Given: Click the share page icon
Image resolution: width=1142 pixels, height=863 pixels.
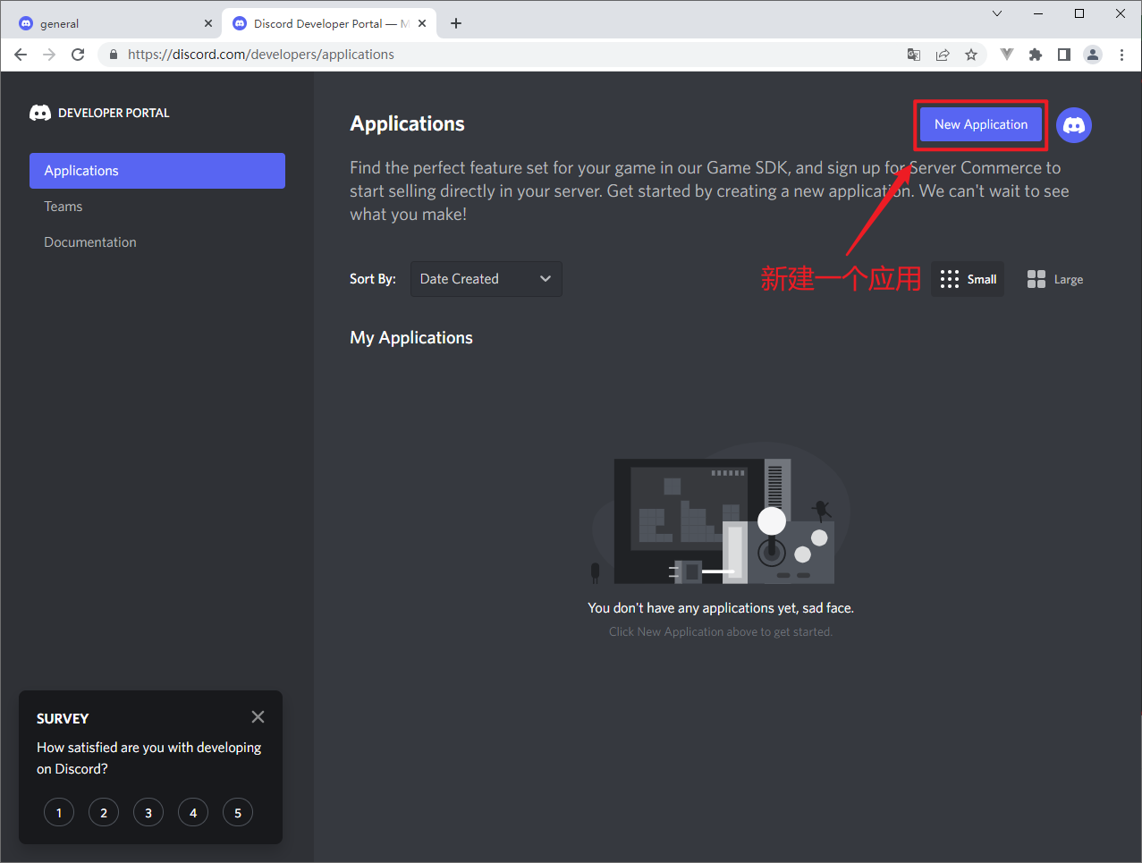Looking at the screenshot, I should click(x=943, y=55).
